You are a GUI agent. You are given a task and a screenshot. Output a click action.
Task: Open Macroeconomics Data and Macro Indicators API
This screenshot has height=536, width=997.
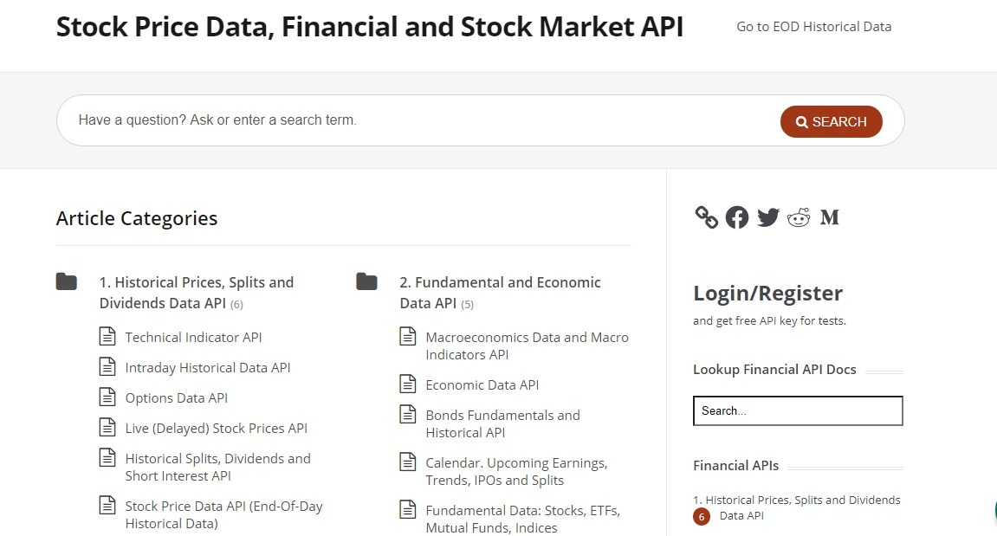(527, 345)
